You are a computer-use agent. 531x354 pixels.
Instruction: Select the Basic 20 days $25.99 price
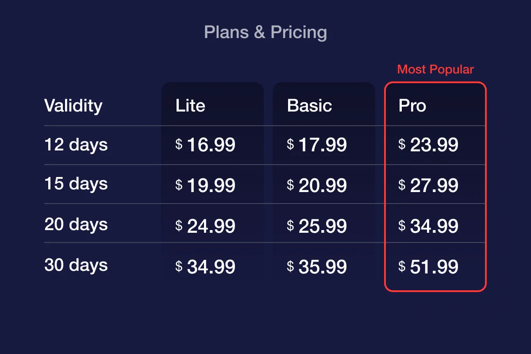coord(317,226)
